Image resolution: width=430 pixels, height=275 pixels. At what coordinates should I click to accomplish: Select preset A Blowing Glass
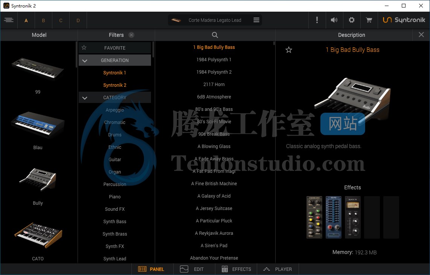click(214, 147)
